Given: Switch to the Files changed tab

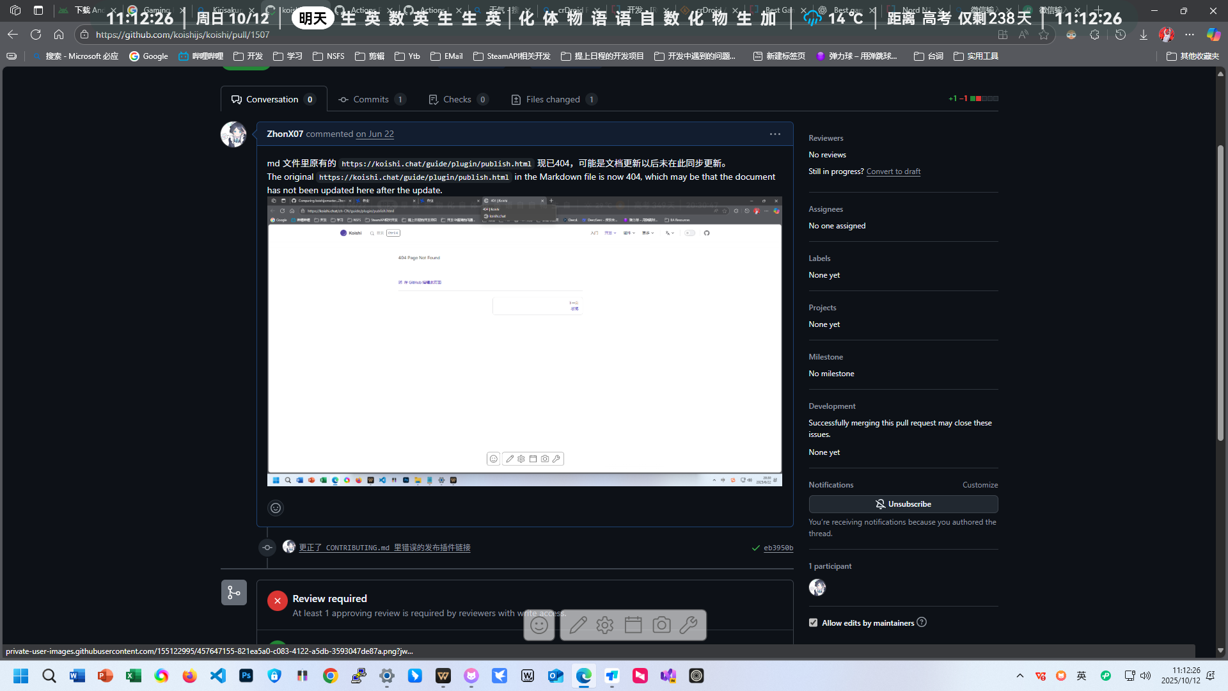Looking at the screenshot, I should click(553, 99).
